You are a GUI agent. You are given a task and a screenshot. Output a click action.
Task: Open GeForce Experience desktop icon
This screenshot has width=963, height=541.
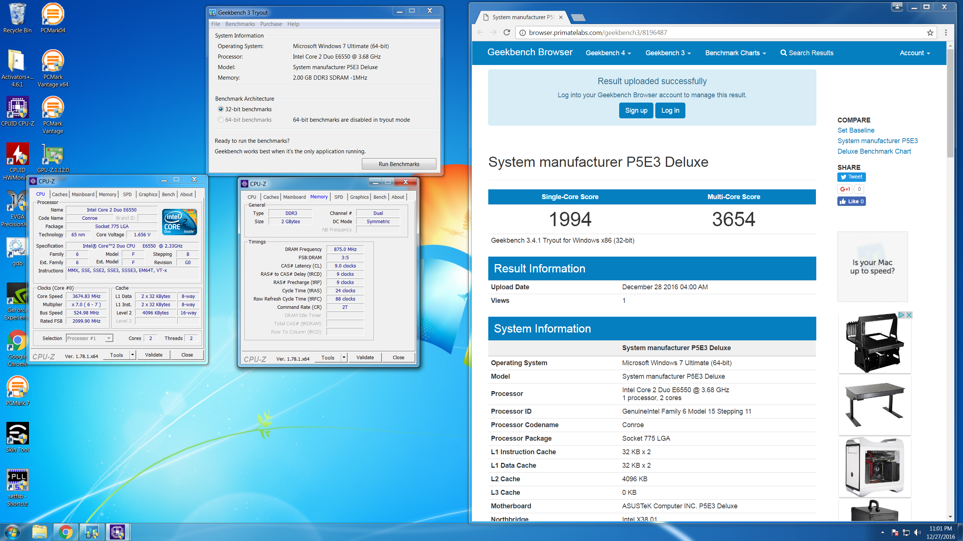(17, 301)
